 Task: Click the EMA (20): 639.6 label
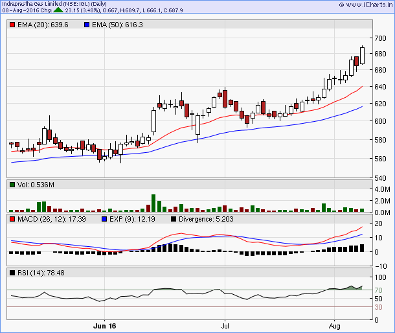[43, 25]
